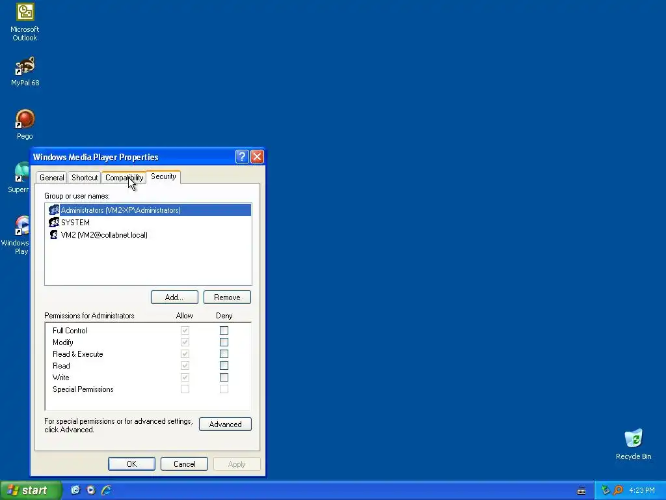Click the Add... button
The image size is (666, 500).
point(174,297)
